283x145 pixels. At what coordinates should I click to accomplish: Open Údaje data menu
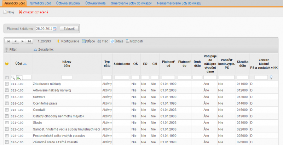[117, 41]
